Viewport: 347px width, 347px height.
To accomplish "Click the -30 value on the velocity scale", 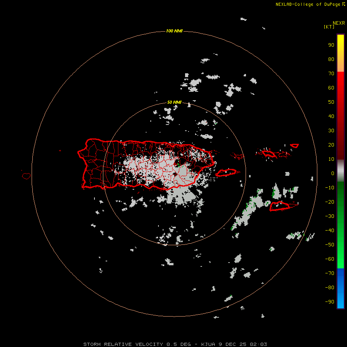I will [330, 216].
